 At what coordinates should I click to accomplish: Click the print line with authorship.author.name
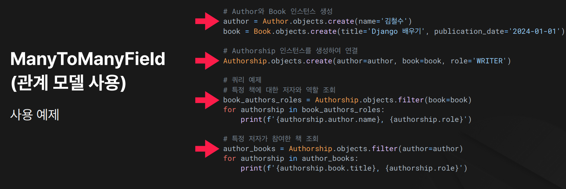(x=356, y=119)
